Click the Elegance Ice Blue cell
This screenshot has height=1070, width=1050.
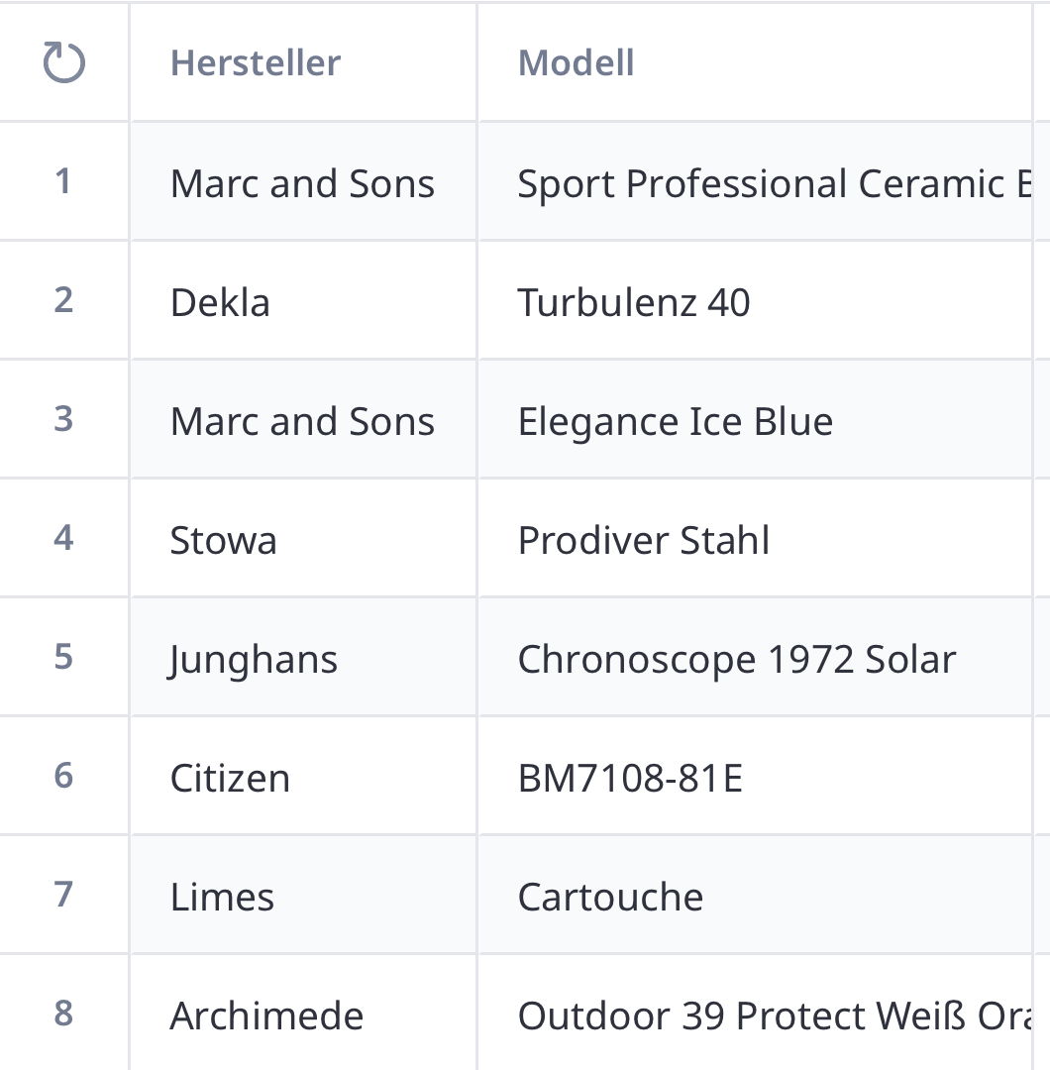tap(676, 421)
